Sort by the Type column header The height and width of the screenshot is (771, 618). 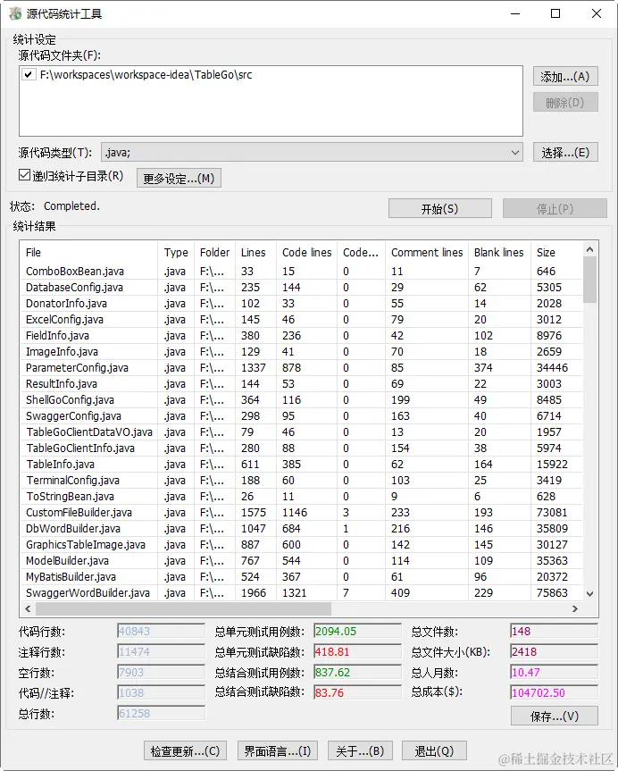tap(176, 252)
